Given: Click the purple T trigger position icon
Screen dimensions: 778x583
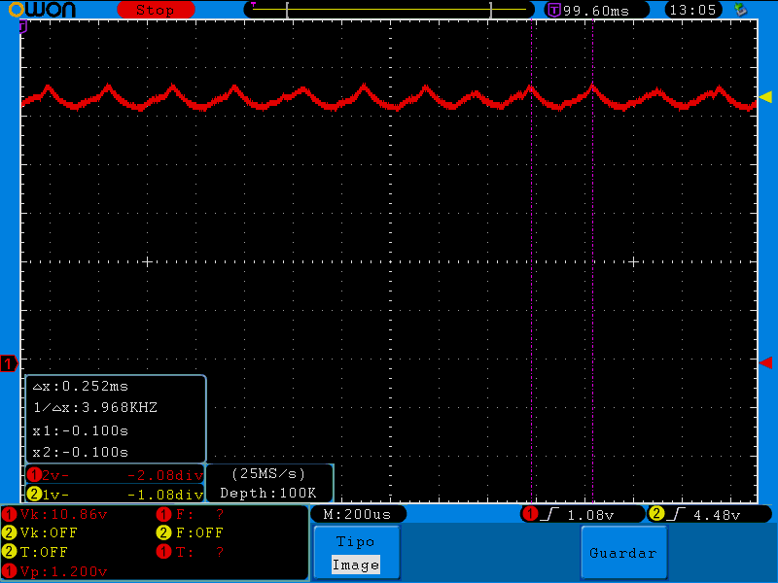Looking at the screenshot, I should click(x=554, y=10).
